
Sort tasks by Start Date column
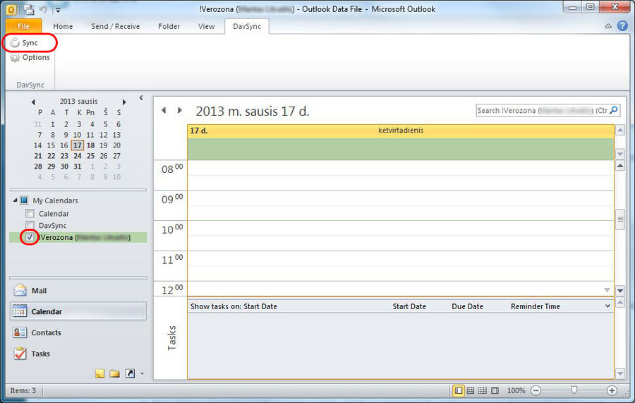pyautogui.click(x=409, y=306)
